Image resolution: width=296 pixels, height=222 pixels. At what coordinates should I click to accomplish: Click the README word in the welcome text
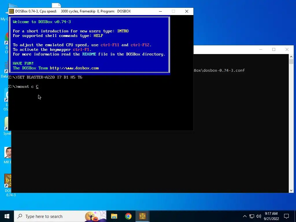tap(89, 54)
